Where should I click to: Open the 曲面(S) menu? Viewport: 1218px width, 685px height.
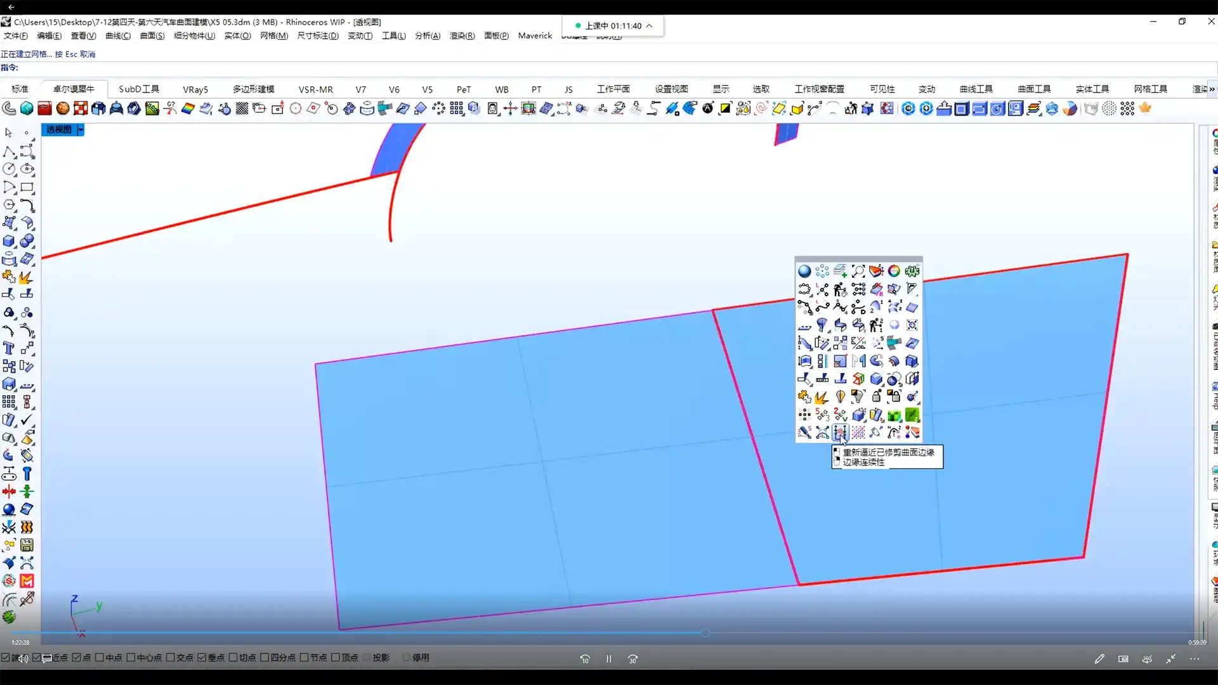[x=152, y=36]
